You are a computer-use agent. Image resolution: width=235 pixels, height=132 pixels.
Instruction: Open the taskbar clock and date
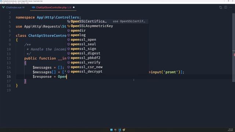231,130
